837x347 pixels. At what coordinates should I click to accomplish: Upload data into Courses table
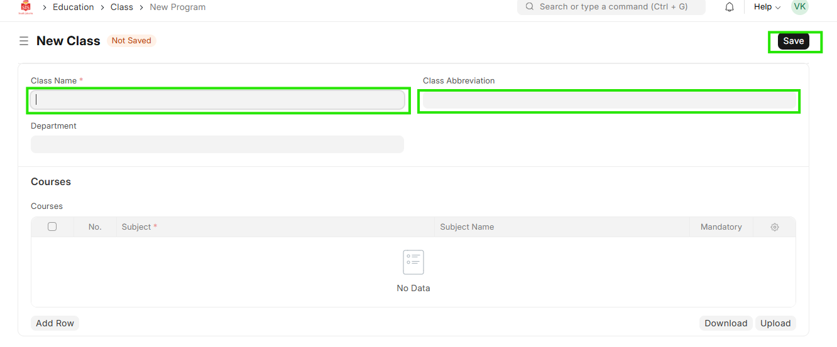pyautogui.click(x=775, y=323)
